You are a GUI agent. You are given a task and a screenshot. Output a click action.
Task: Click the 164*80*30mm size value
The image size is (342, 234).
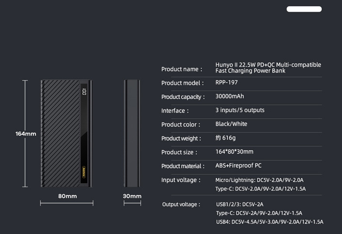234,152
